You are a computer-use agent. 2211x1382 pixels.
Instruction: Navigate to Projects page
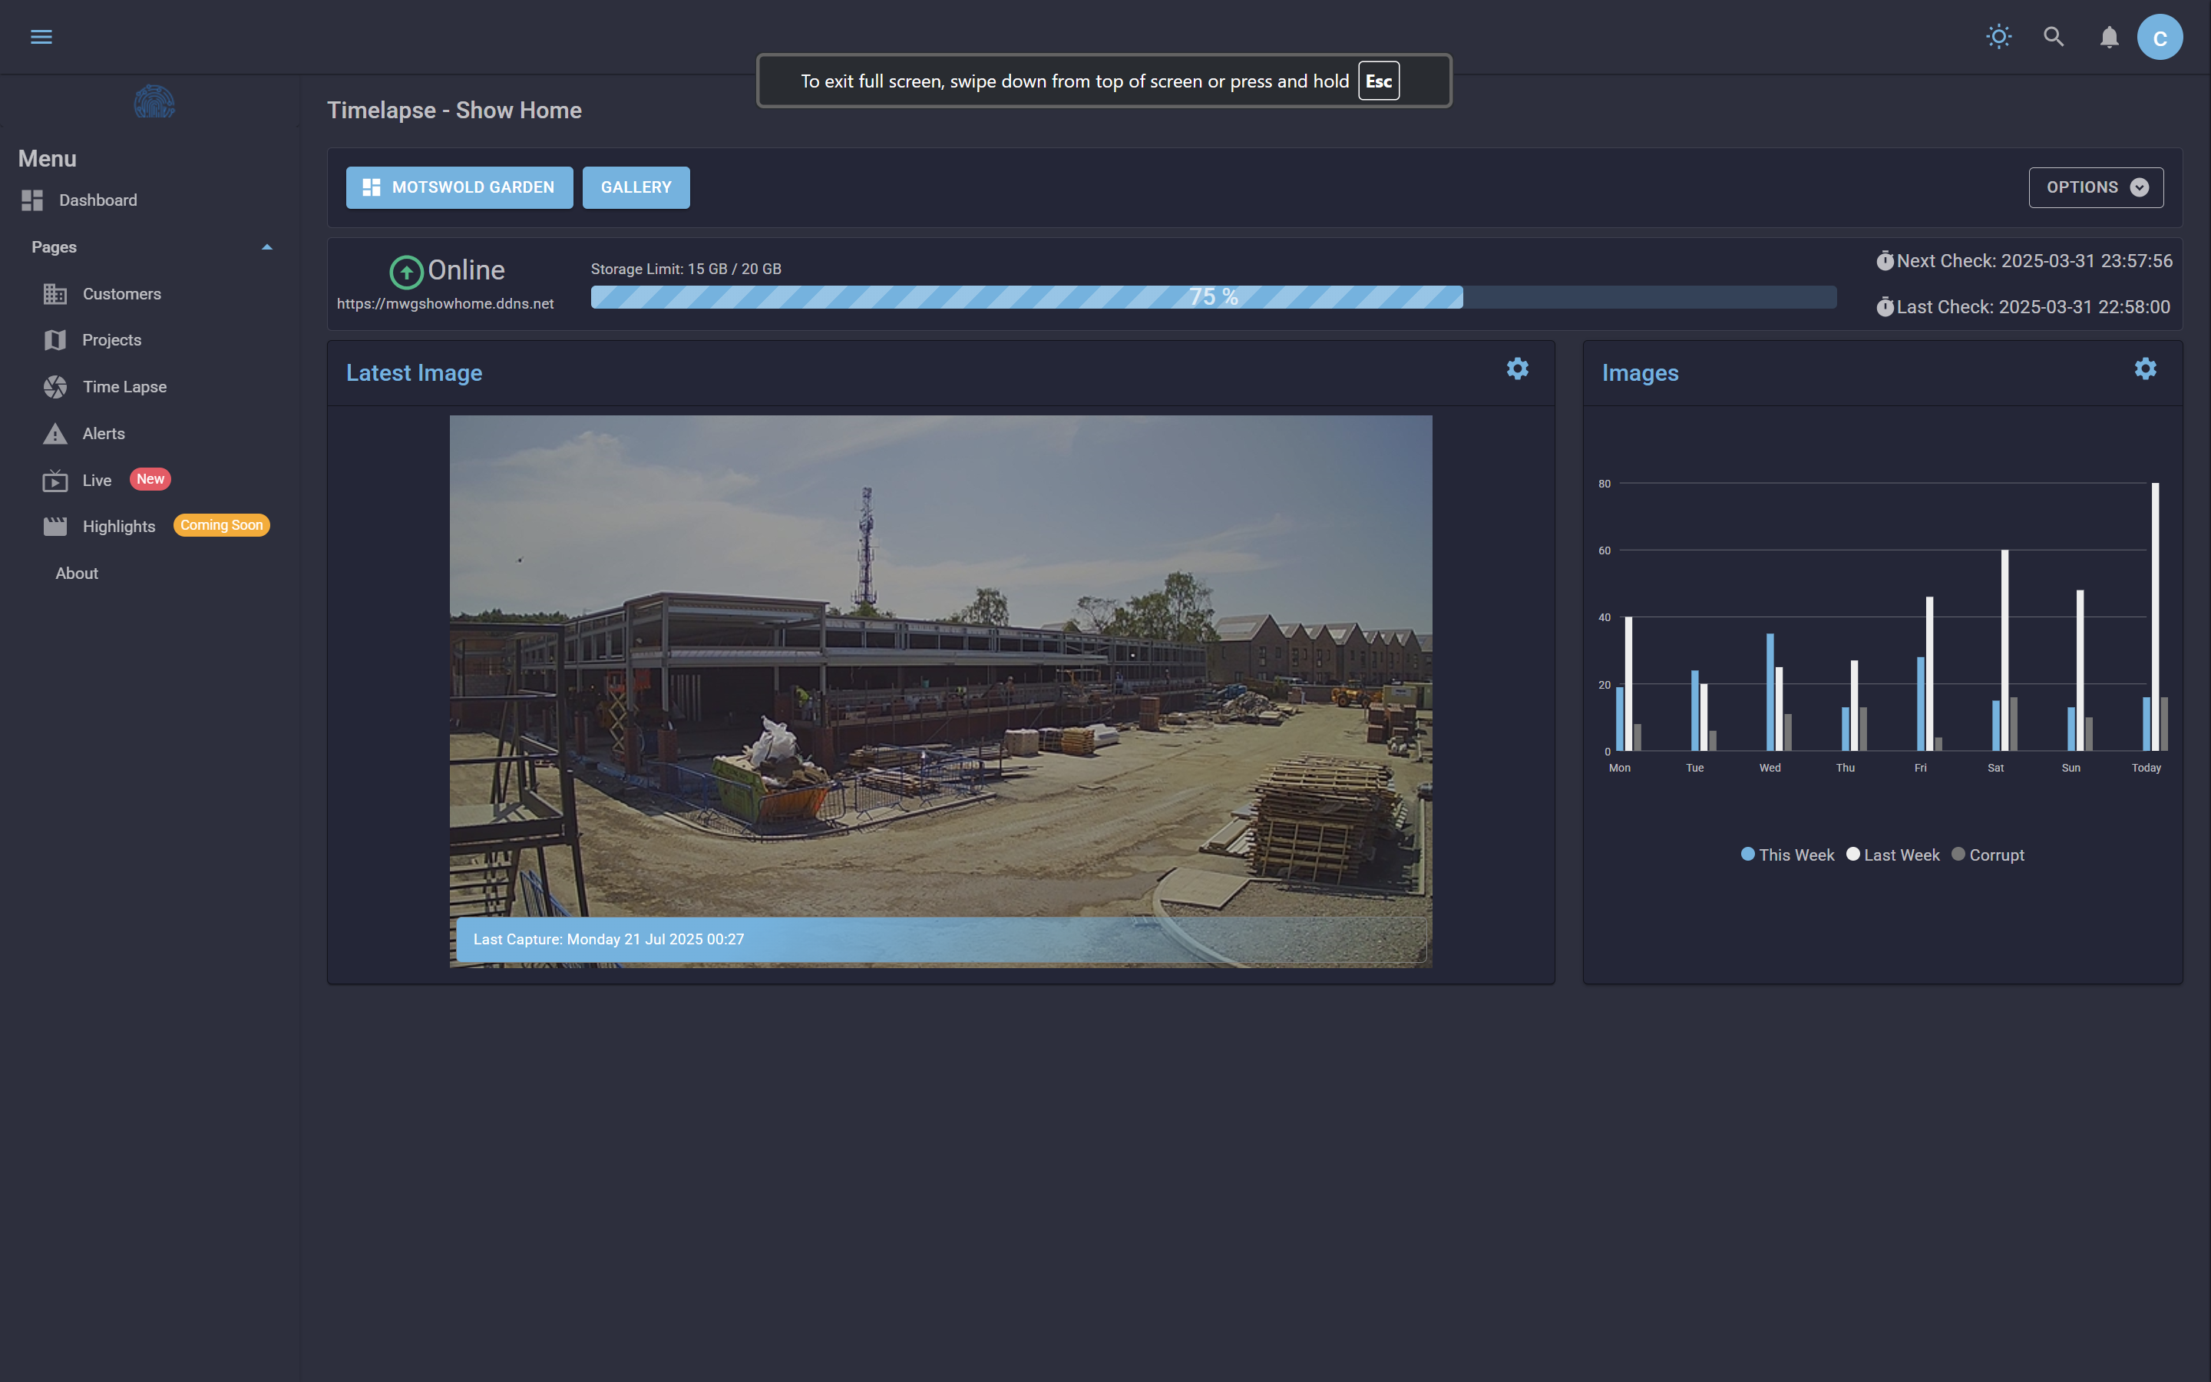point(111,340)
